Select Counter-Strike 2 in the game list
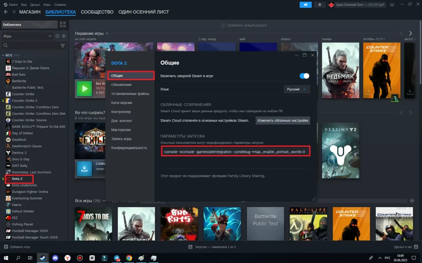Viewport: 422px width, 263px height. coord(24,100)
